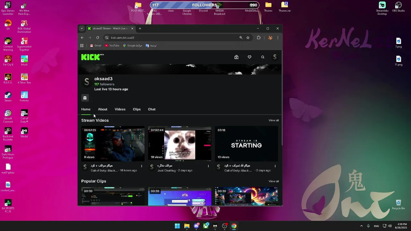Select the It Takes Two desktop icon
The width and height of the screenshot is (411, 231).
(24, 79)
